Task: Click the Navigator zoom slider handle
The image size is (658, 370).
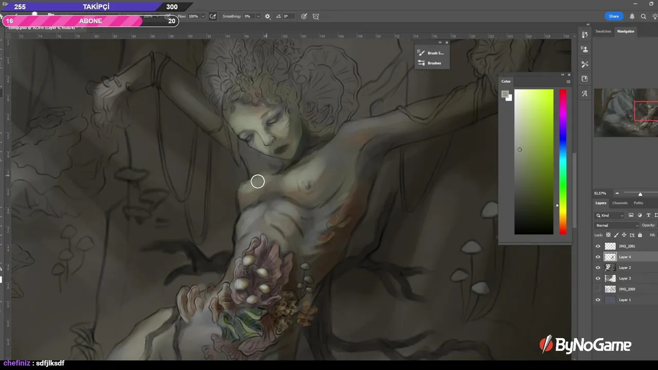Action: [640, 194]
